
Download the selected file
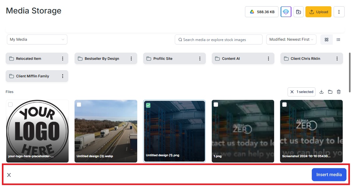[321, 92]
